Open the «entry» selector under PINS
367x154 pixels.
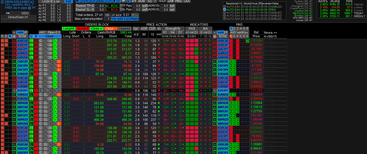[x=243, y=32]
